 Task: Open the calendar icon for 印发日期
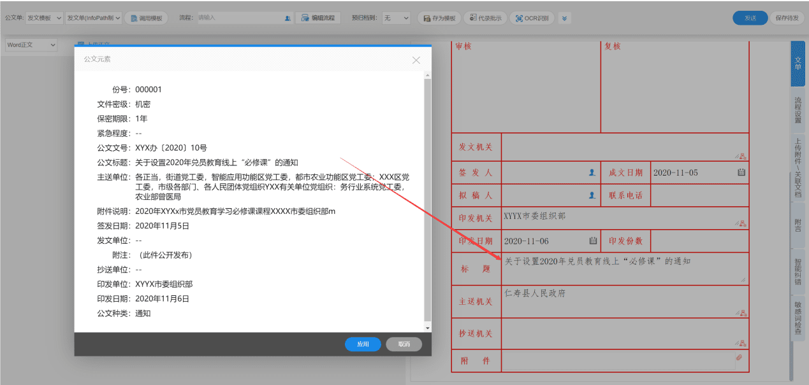click(x=592, y=241)
